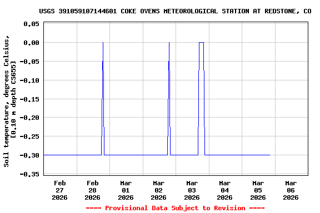Click the Mar 01 2026 date label
Image resolution: width=320 pixels, height=213 pixels.
(126, 190)
